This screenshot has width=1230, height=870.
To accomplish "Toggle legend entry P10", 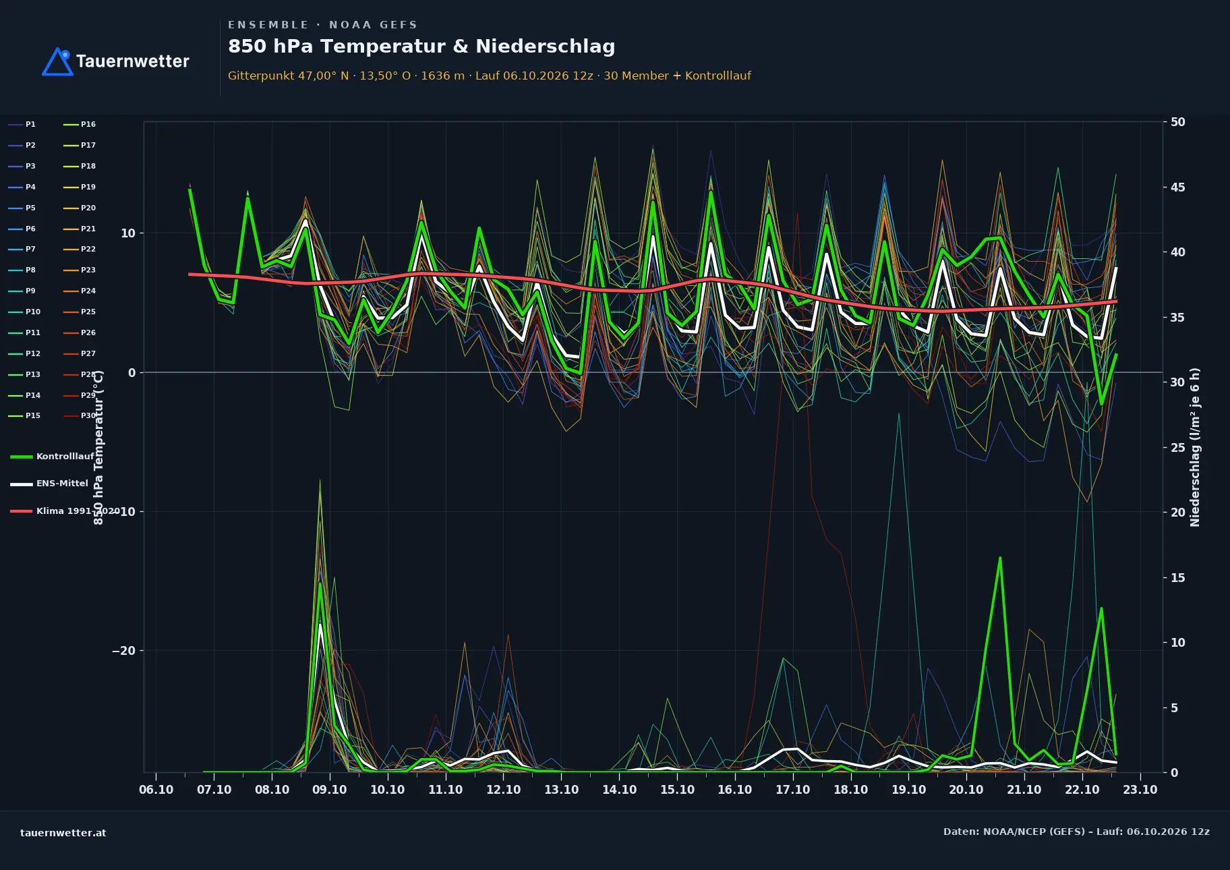I will point(24,312).
